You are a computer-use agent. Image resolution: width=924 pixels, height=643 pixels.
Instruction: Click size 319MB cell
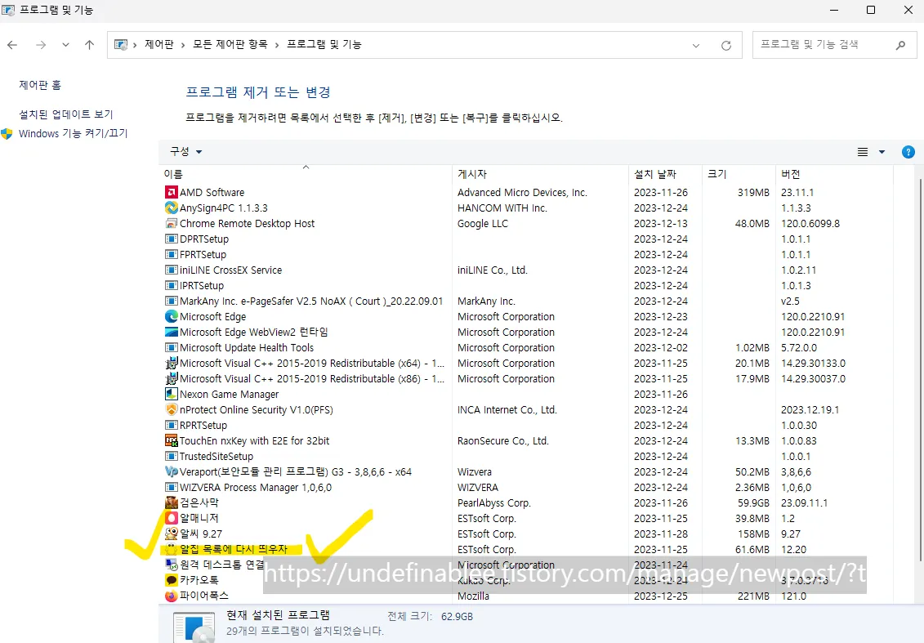click(x=753, y=192)
